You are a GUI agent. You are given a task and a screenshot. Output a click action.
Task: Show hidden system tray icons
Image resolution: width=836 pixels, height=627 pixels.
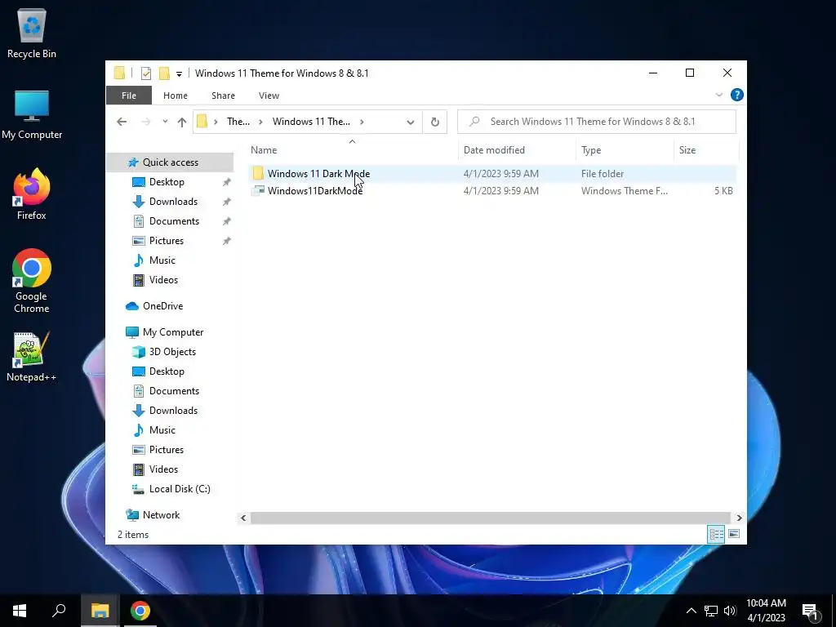tap(691, 611)
